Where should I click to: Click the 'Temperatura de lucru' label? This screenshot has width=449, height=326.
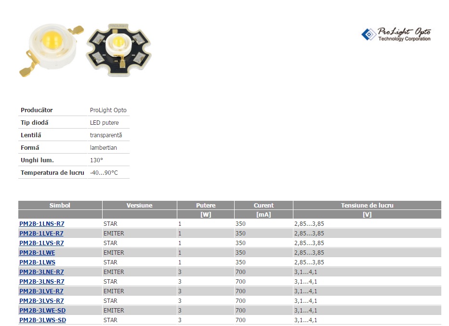53,173
